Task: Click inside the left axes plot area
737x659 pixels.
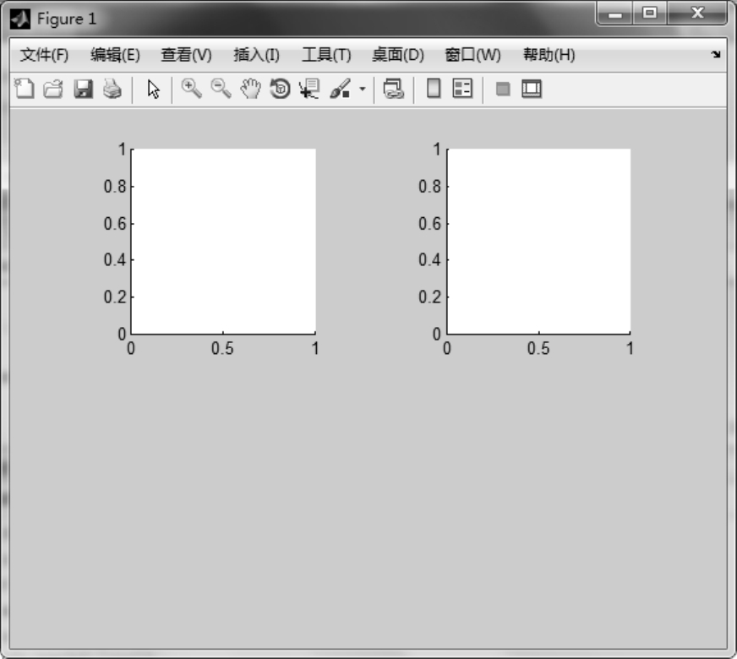Action: (x=223, y=241)
